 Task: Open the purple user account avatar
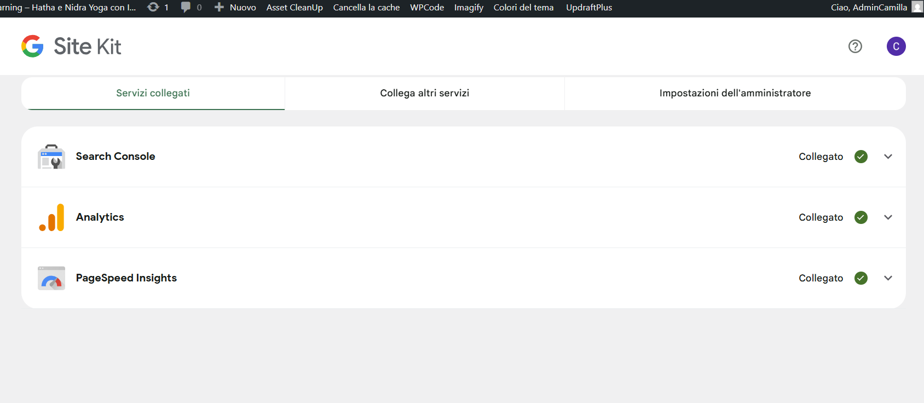coord(896,47)
